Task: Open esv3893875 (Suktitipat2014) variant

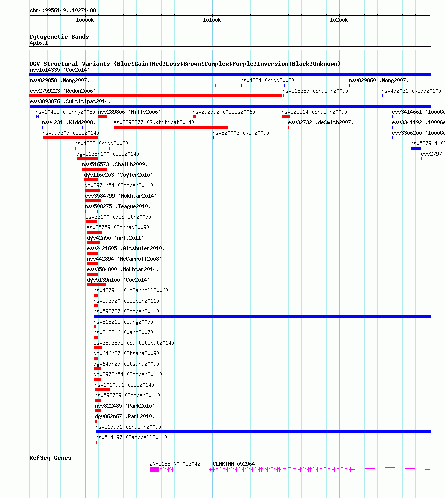Action: (x=98, y=348)
